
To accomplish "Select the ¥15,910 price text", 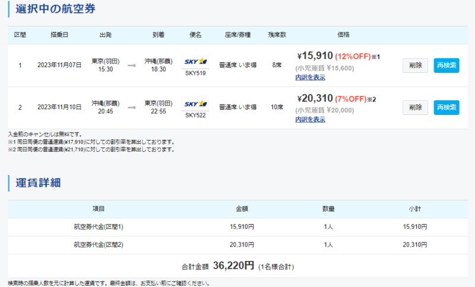I will (315, 56).
